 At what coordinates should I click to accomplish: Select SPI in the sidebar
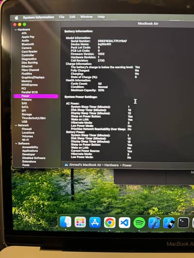(x=24, y=111)
